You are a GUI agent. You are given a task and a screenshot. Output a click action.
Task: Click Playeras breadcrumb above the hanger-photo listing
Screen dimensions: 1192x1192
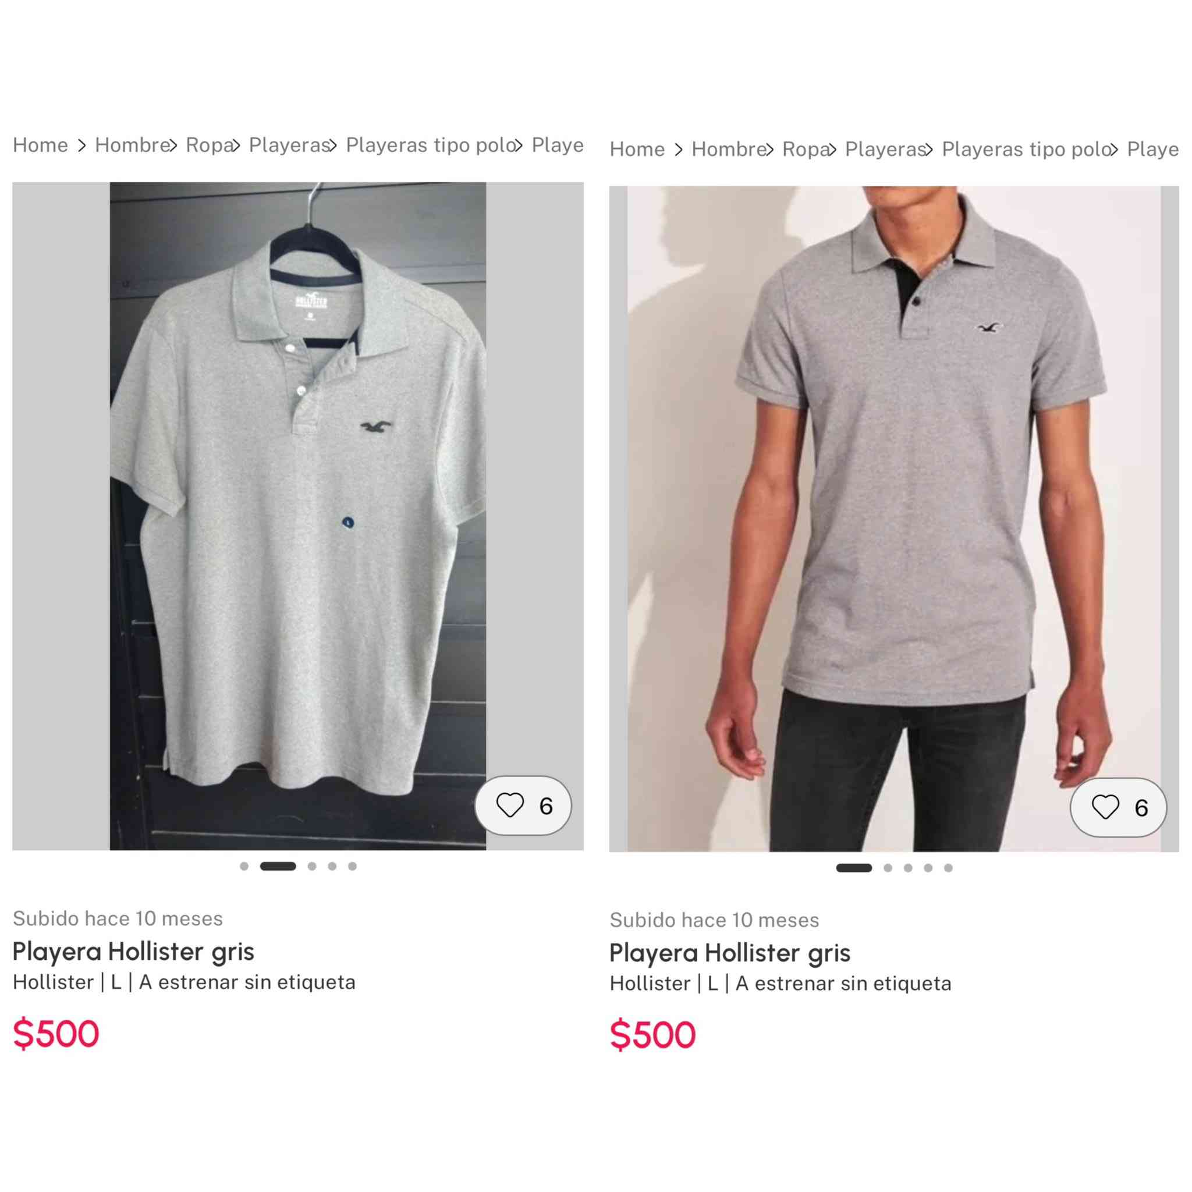(289, 145)
